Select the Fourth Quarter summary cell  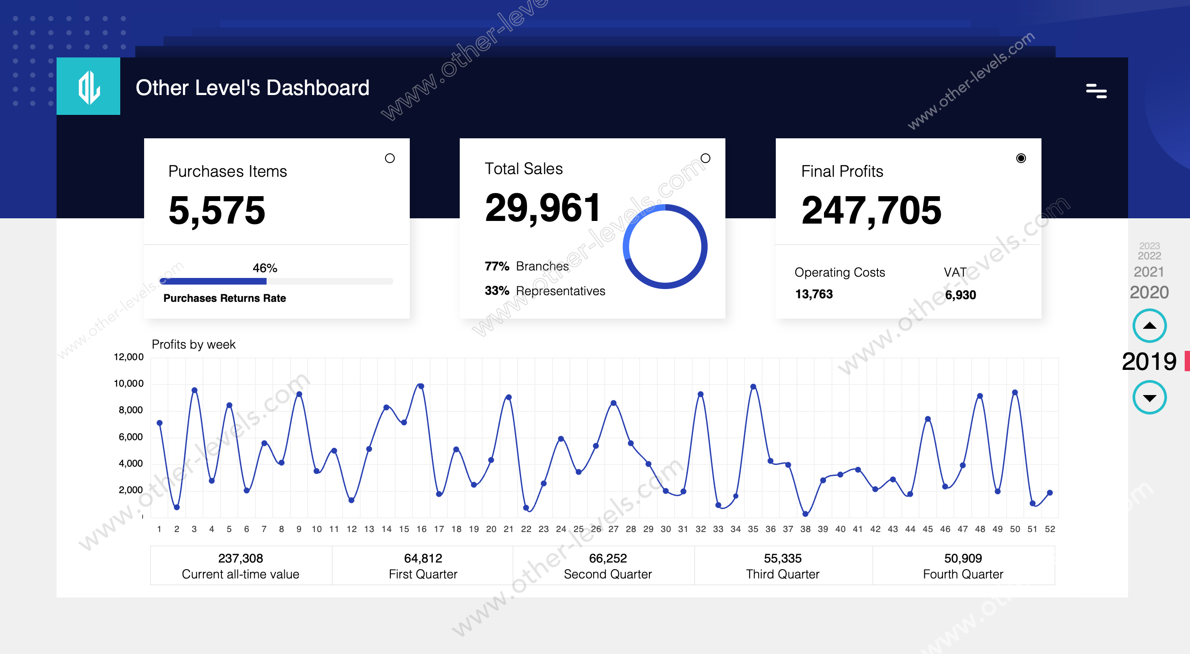(x=962, y=565)
